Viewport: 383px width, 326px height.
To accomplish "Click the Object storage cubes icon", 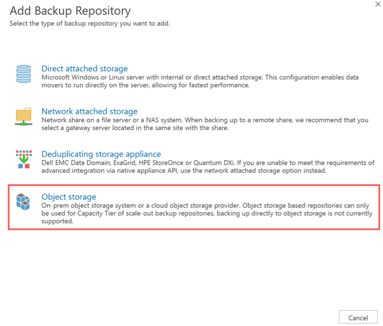I will pyautogui.click(x=24, y=202).
